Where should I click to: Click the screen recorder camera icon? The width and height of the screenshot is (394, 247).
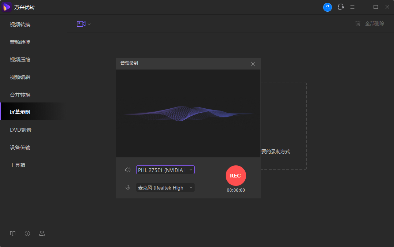(80, 23)
